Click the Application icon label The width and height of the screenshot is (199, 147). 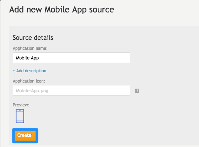(x=29, y=81)
